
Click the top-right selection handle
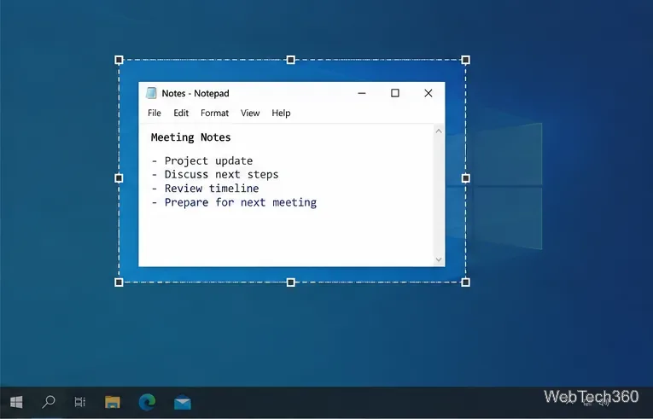(x=465, y=60)
